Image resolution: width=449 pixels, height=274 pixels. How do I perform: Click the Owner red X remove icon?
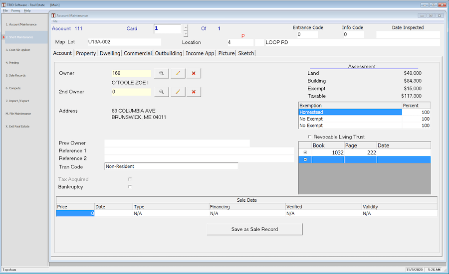pyautogui.click(x=193, y=73)
